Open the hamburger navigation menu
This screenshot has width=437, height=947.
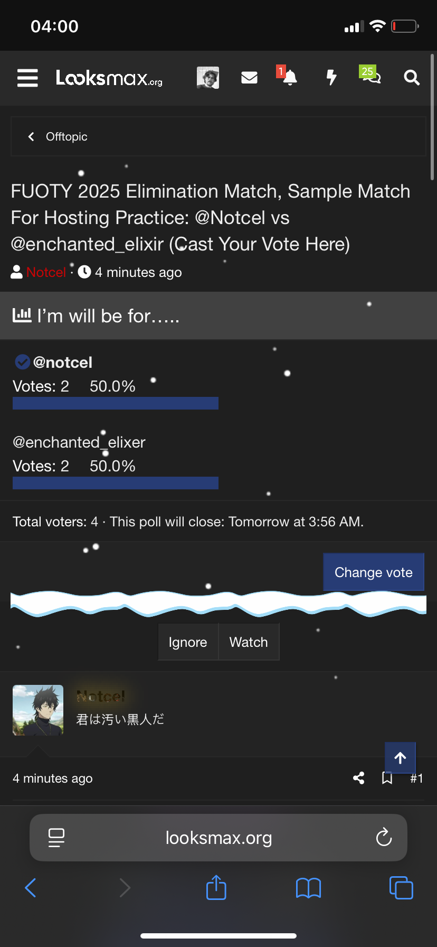[27, 78]
